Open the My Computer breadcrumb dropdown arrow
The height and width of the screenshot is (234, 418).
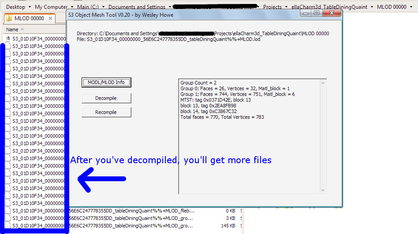tap(71, 7)
